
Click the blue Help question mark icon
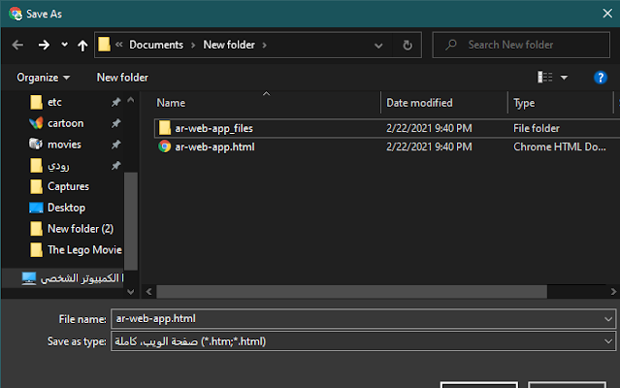click(x=601, y=77)
